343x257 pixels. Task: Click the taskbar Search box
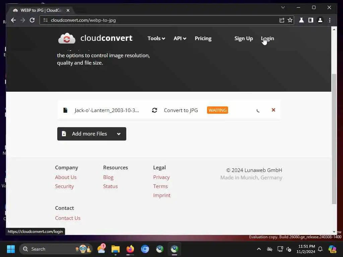56,249
